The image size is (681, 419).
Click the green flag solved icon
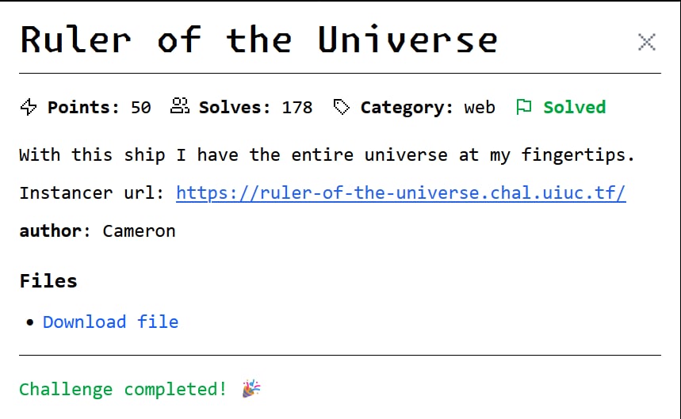524,107
